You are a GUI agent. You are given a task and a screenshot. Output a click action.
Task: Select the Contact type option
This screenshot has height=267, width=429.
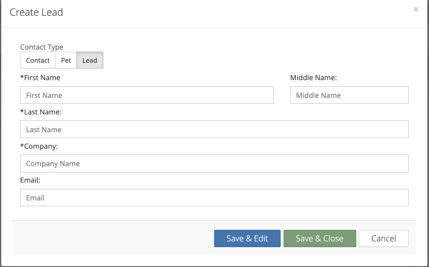[x=38, y=60]
